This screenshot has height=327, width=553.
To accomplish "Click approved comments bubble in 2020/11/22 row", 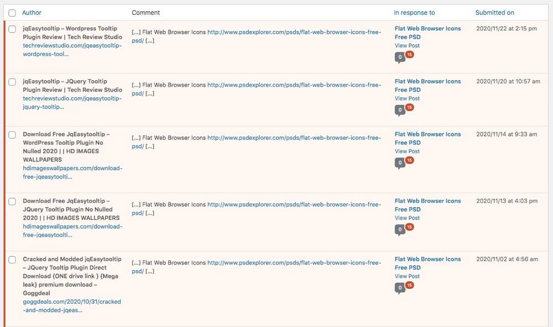I will [400, 57].
